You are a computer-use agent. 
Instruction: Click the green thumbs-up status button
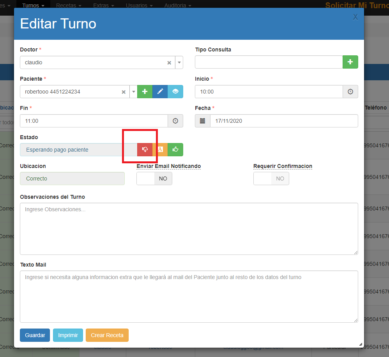(x=175, y=150)
